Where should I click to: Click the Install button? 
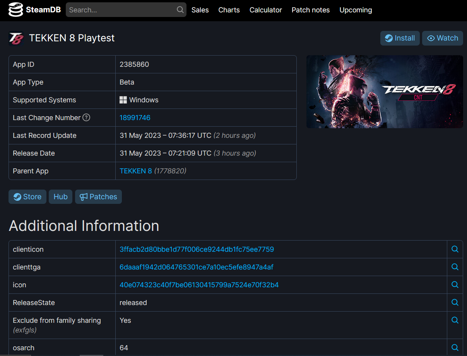pos(400,38)
